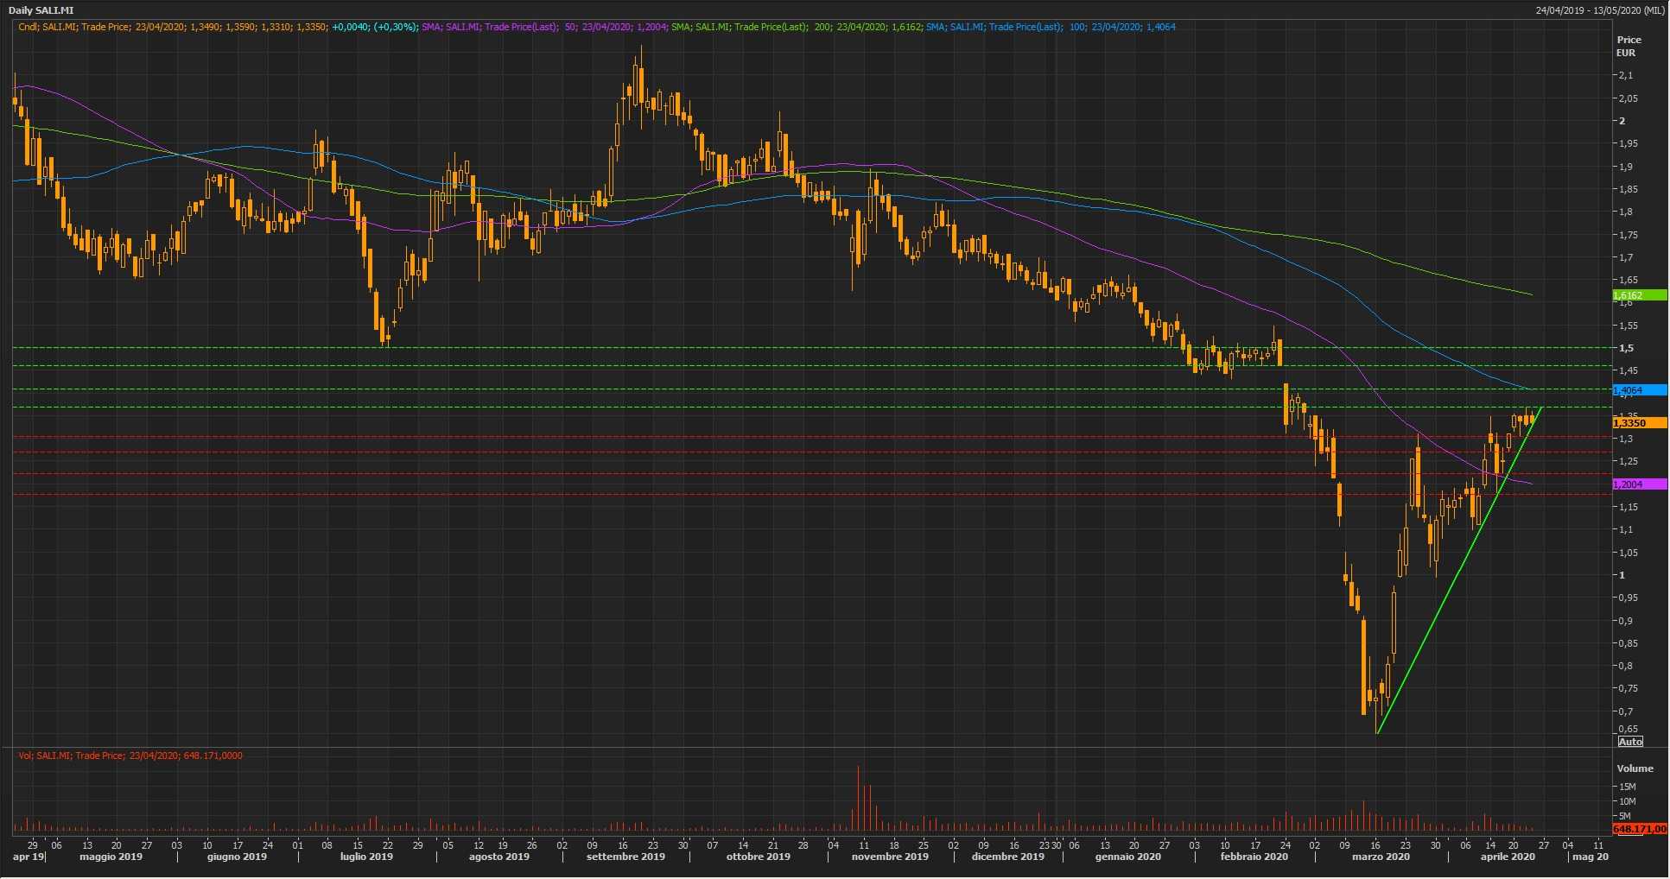Click the Volume axis header
The height and width of the screenshot is (879, 1670).
coord(1634,768)
